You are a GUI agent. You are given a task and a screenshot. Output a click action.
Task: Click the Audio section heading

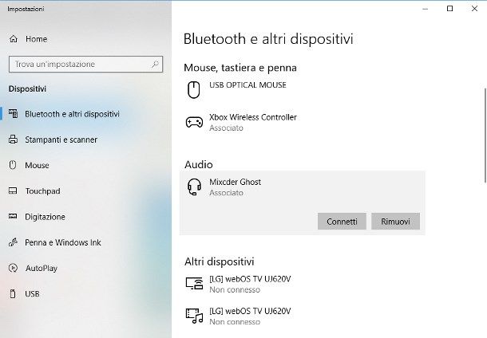click(199, 164)
